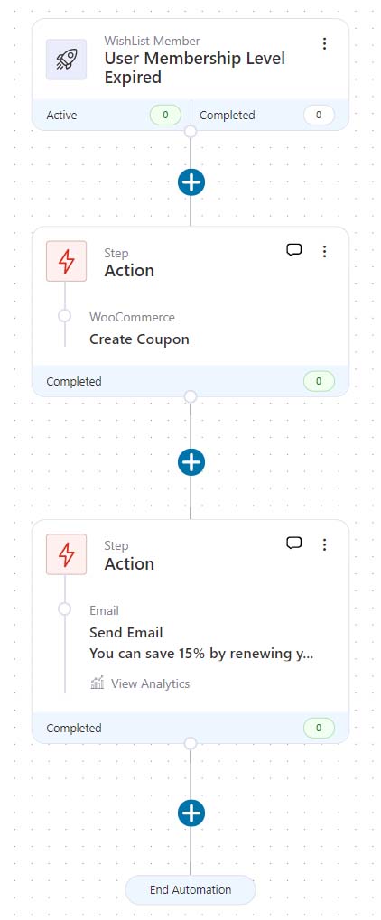The height and width of the screenshot is (920, 381).
Task: Click the rocket trigger icon
Action: tap(66, 60)
